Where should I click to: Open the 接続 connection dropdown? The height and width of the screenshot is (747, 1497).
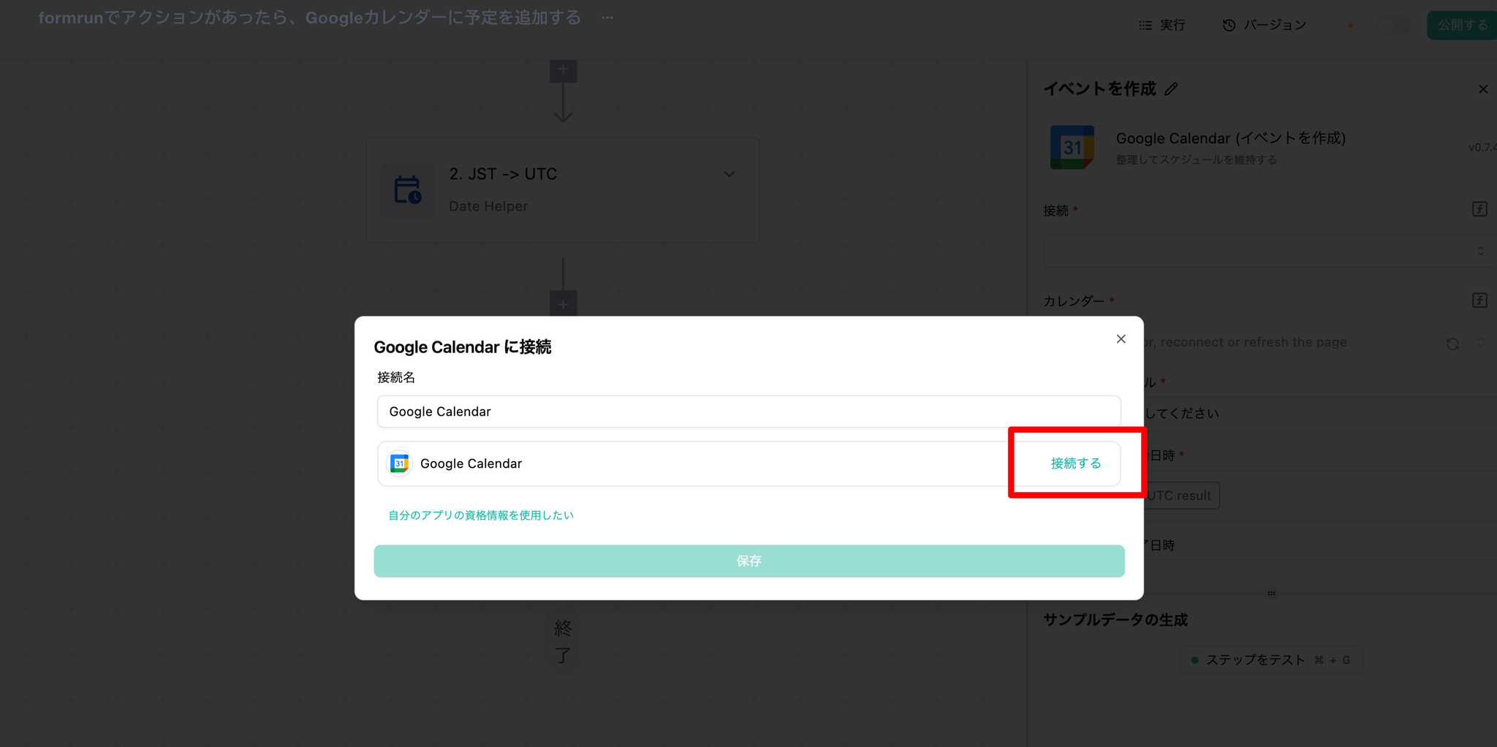(1270, 251)
